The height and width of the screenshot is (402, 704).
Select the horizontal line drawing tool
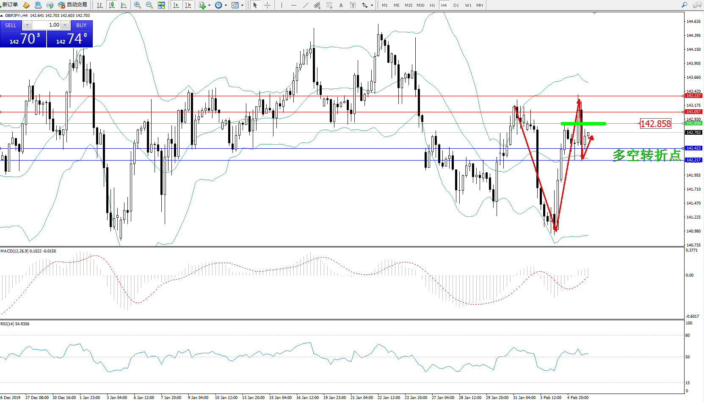[293, 5]
